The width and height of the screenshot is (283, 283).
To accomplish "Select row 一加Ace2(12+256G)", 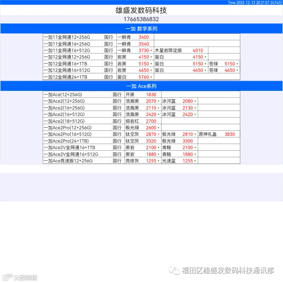I will click(x=141, y=101).
